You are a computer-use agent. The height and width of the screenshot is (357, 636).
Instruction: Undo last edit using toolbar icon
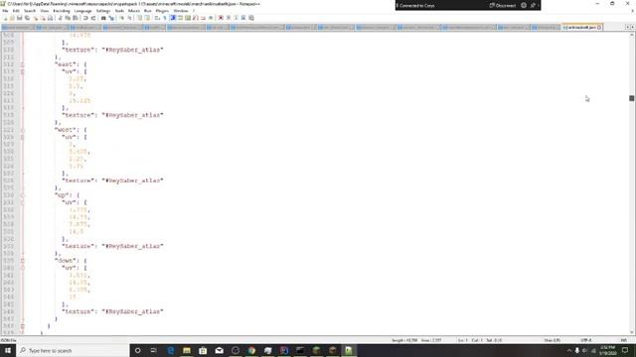pos(85,18)
